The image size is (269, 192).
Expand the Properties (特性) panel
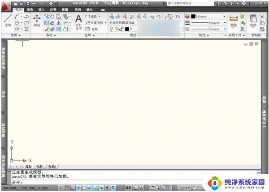pos(204,35)
